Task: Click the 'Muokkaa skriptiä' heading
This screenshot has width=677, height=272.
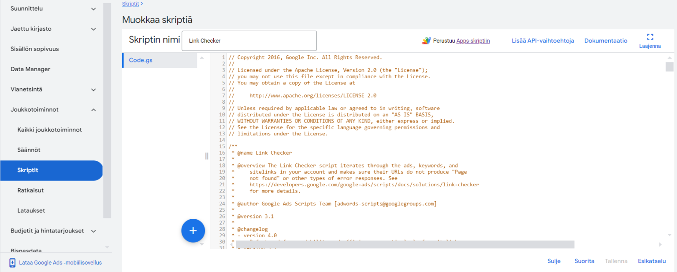Action: click(157, 20)
